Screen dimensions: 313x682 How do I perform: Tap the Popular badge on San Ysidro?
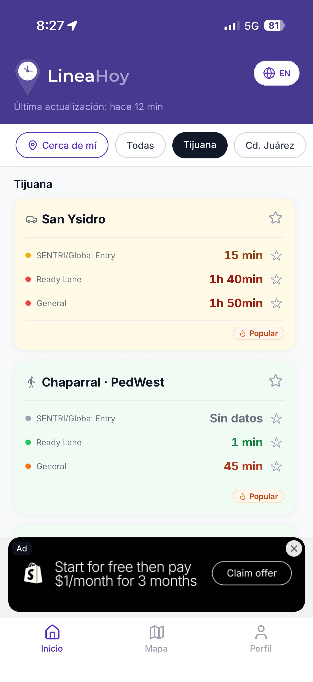click(x=258, y=333)
